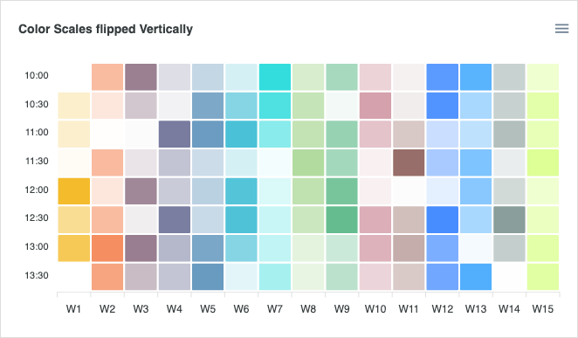This screenshot has width=578, height=338.
Task: Click the mauve W3 cell at 10:00
Action: tap(141, 77)
